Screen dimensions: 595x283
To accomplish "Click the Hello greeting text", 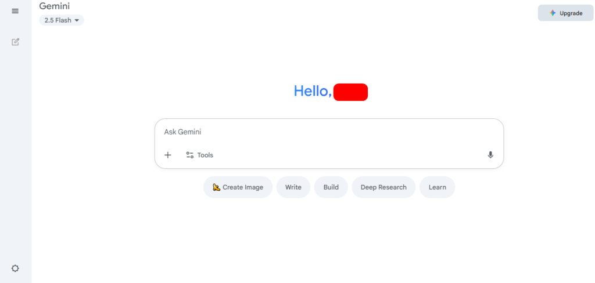I will click(x=313, y=91).
